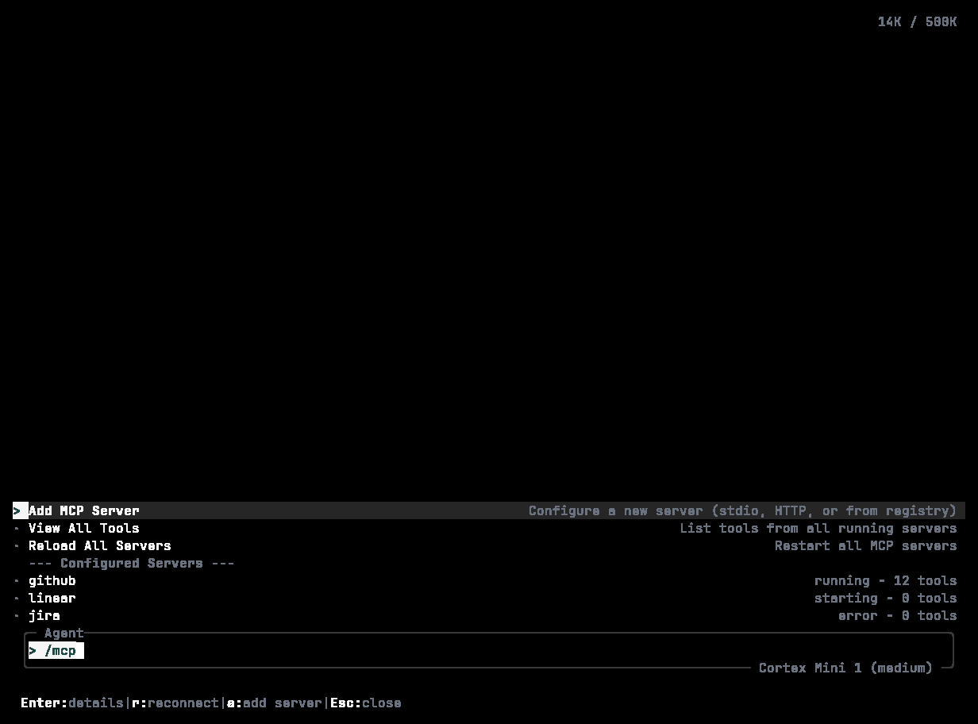Select the Add MCP Server menu entry
Image resolution: width=978 pixels, height=724 pixels.
point(489,510)
